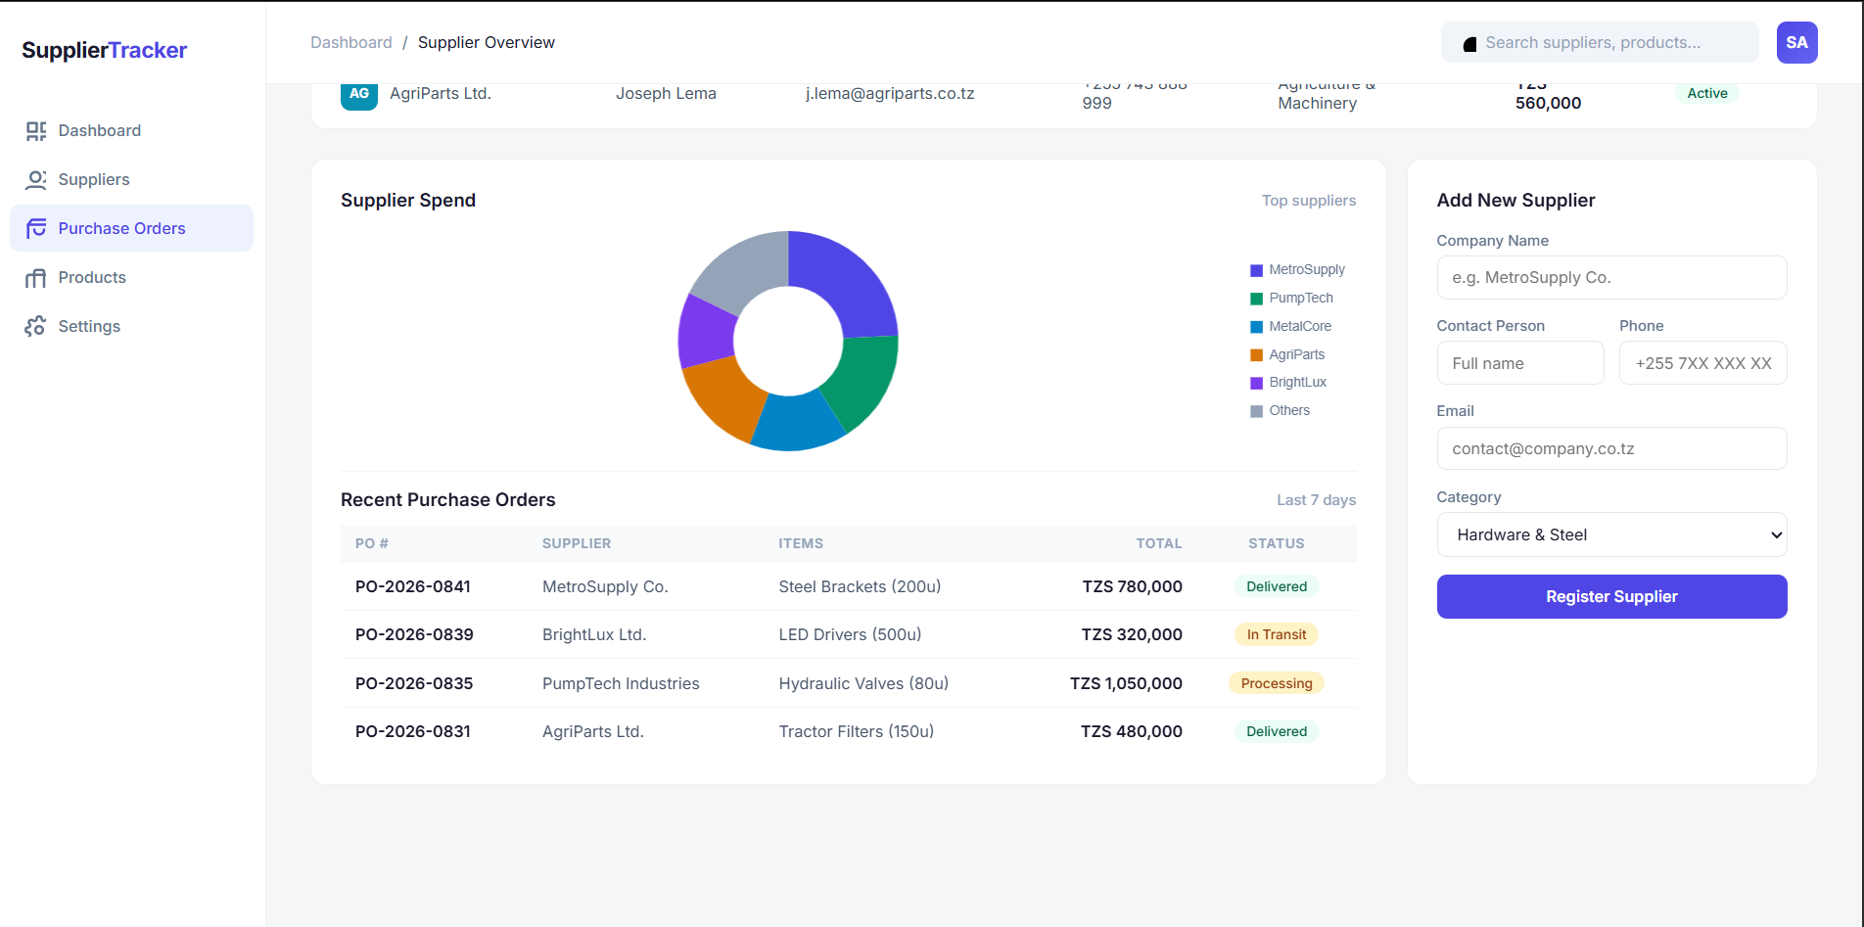Viewport: 1864px width, 927px height.
Task: Click the AgriParts legend orange swatch
Action: point(1256,355)
